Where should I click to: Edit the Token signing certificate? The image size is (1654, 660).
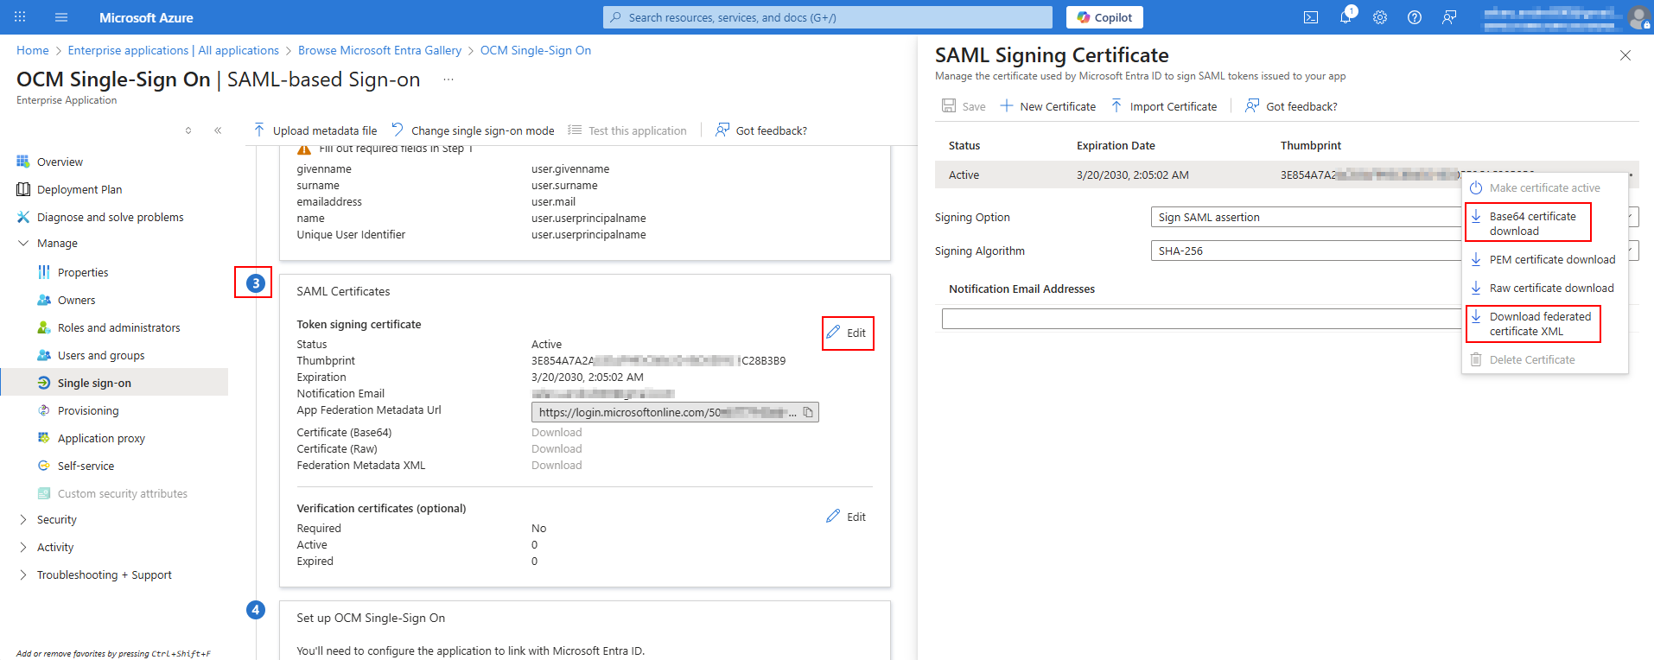tap(846, 333)
